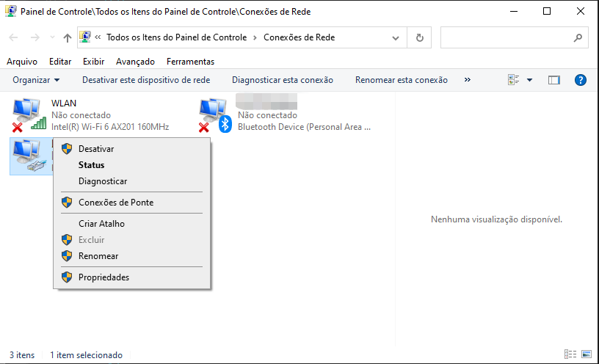Screen dimensions: 599x364
Task: Navigate back with the left arrow
Action: [x=13, y=37]
